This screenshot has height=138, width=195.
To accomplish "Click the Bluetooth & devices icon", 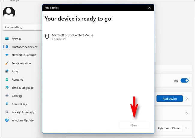I will pyautogui.click(x=7, y=47).
